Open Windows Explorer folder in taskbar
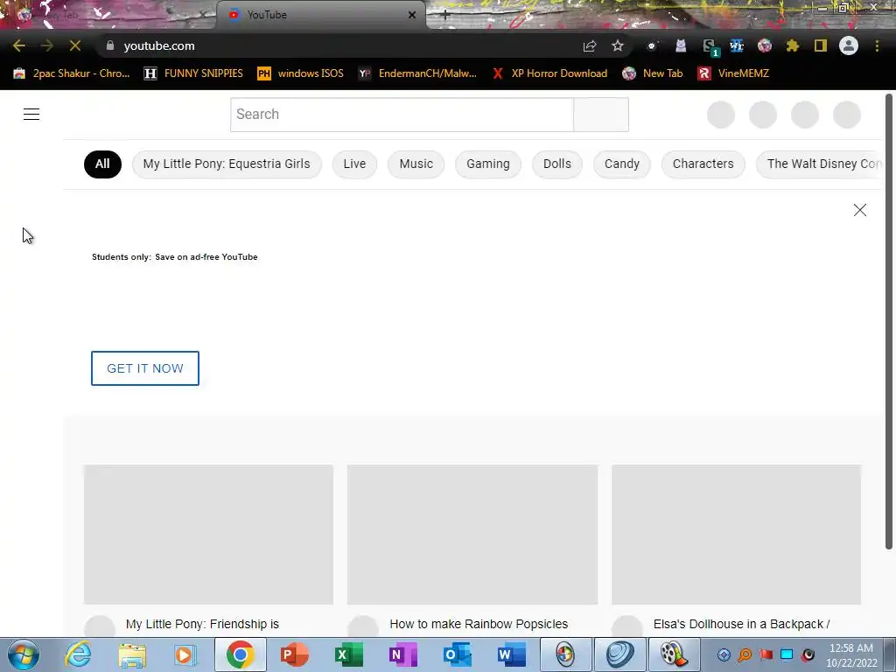This screenshot has width=896, height=672. [132, 654]
